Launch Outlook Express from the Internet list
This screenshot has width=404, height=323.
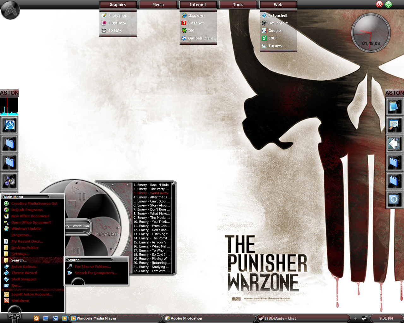coord(198,38)
